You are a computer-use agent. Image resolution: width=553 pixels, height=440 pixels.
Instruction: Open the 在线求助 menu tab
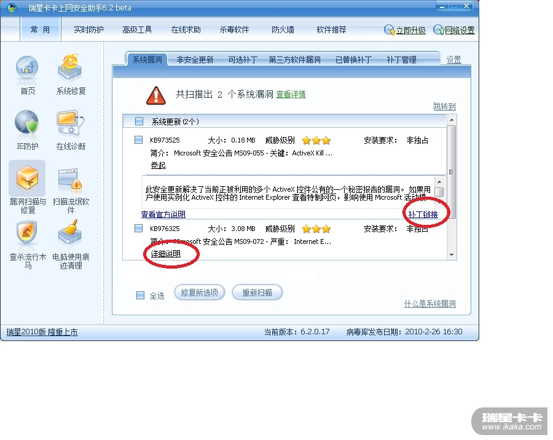(186, 29)
